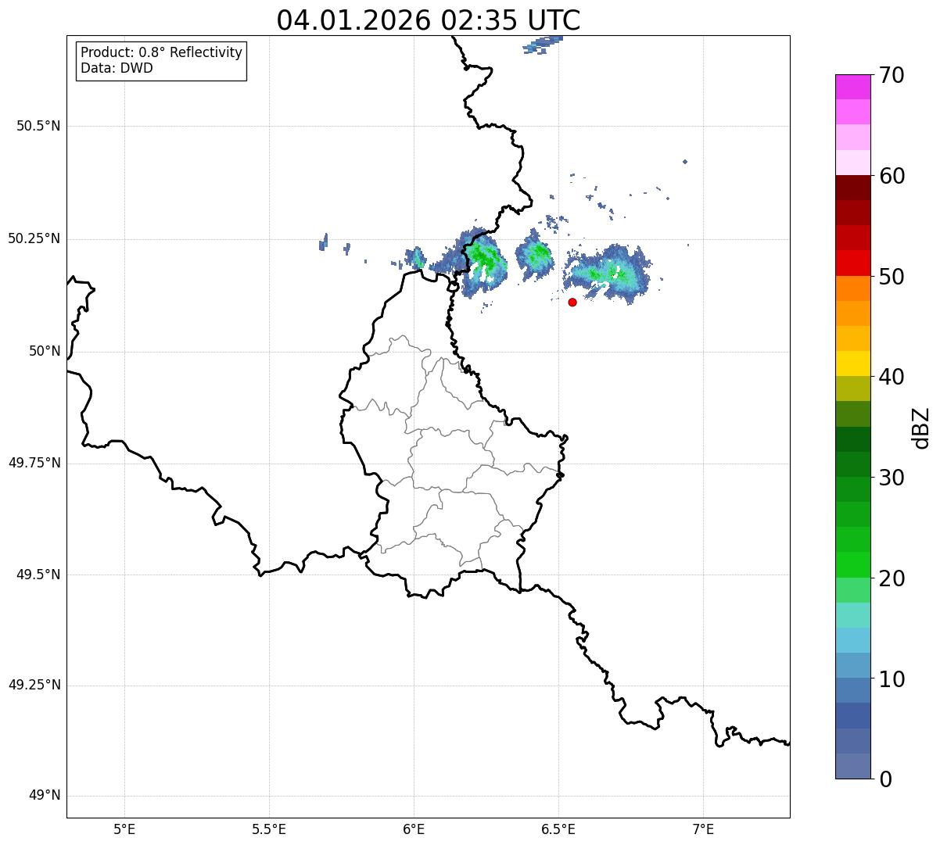Click the dBZ colorbar axis label

point(921,427)
